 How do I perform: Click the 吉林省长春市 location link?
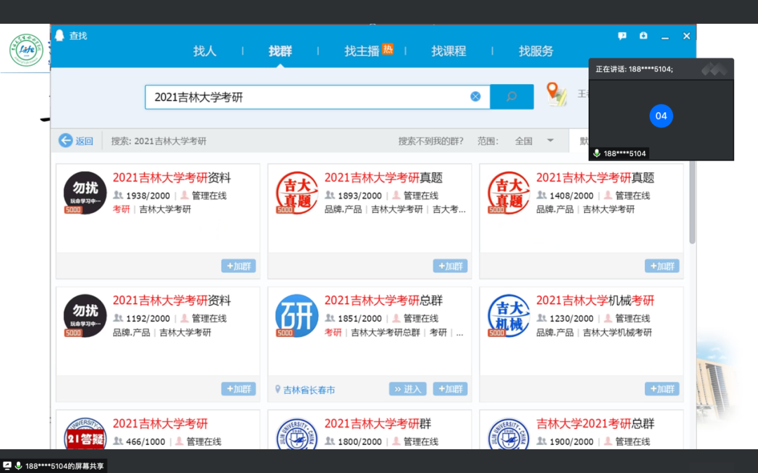point(305,390)
